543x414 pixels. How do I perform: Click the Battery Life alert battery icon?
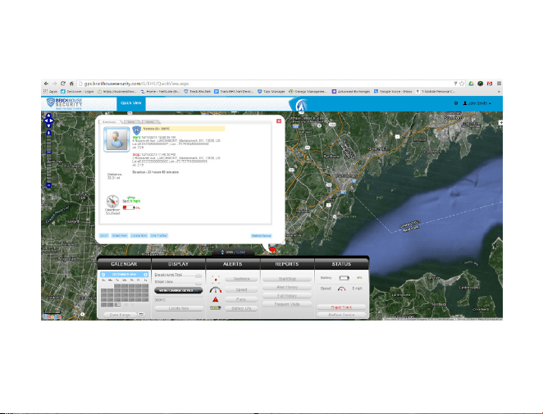pyautogui.click(x=216, y=307)
